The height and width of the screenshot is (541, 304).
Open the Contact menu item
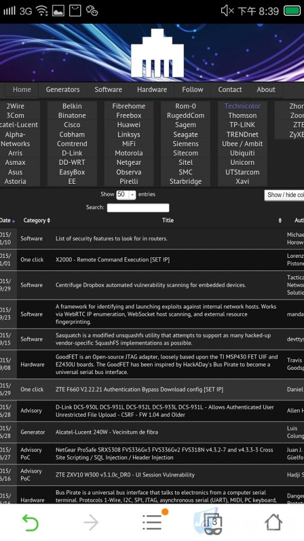(230, 90)
